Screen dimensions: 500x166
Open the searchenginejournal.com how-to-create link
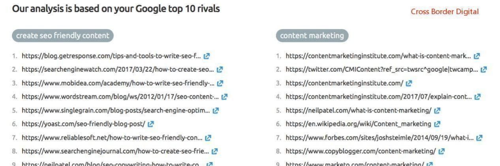coord(115,151)
